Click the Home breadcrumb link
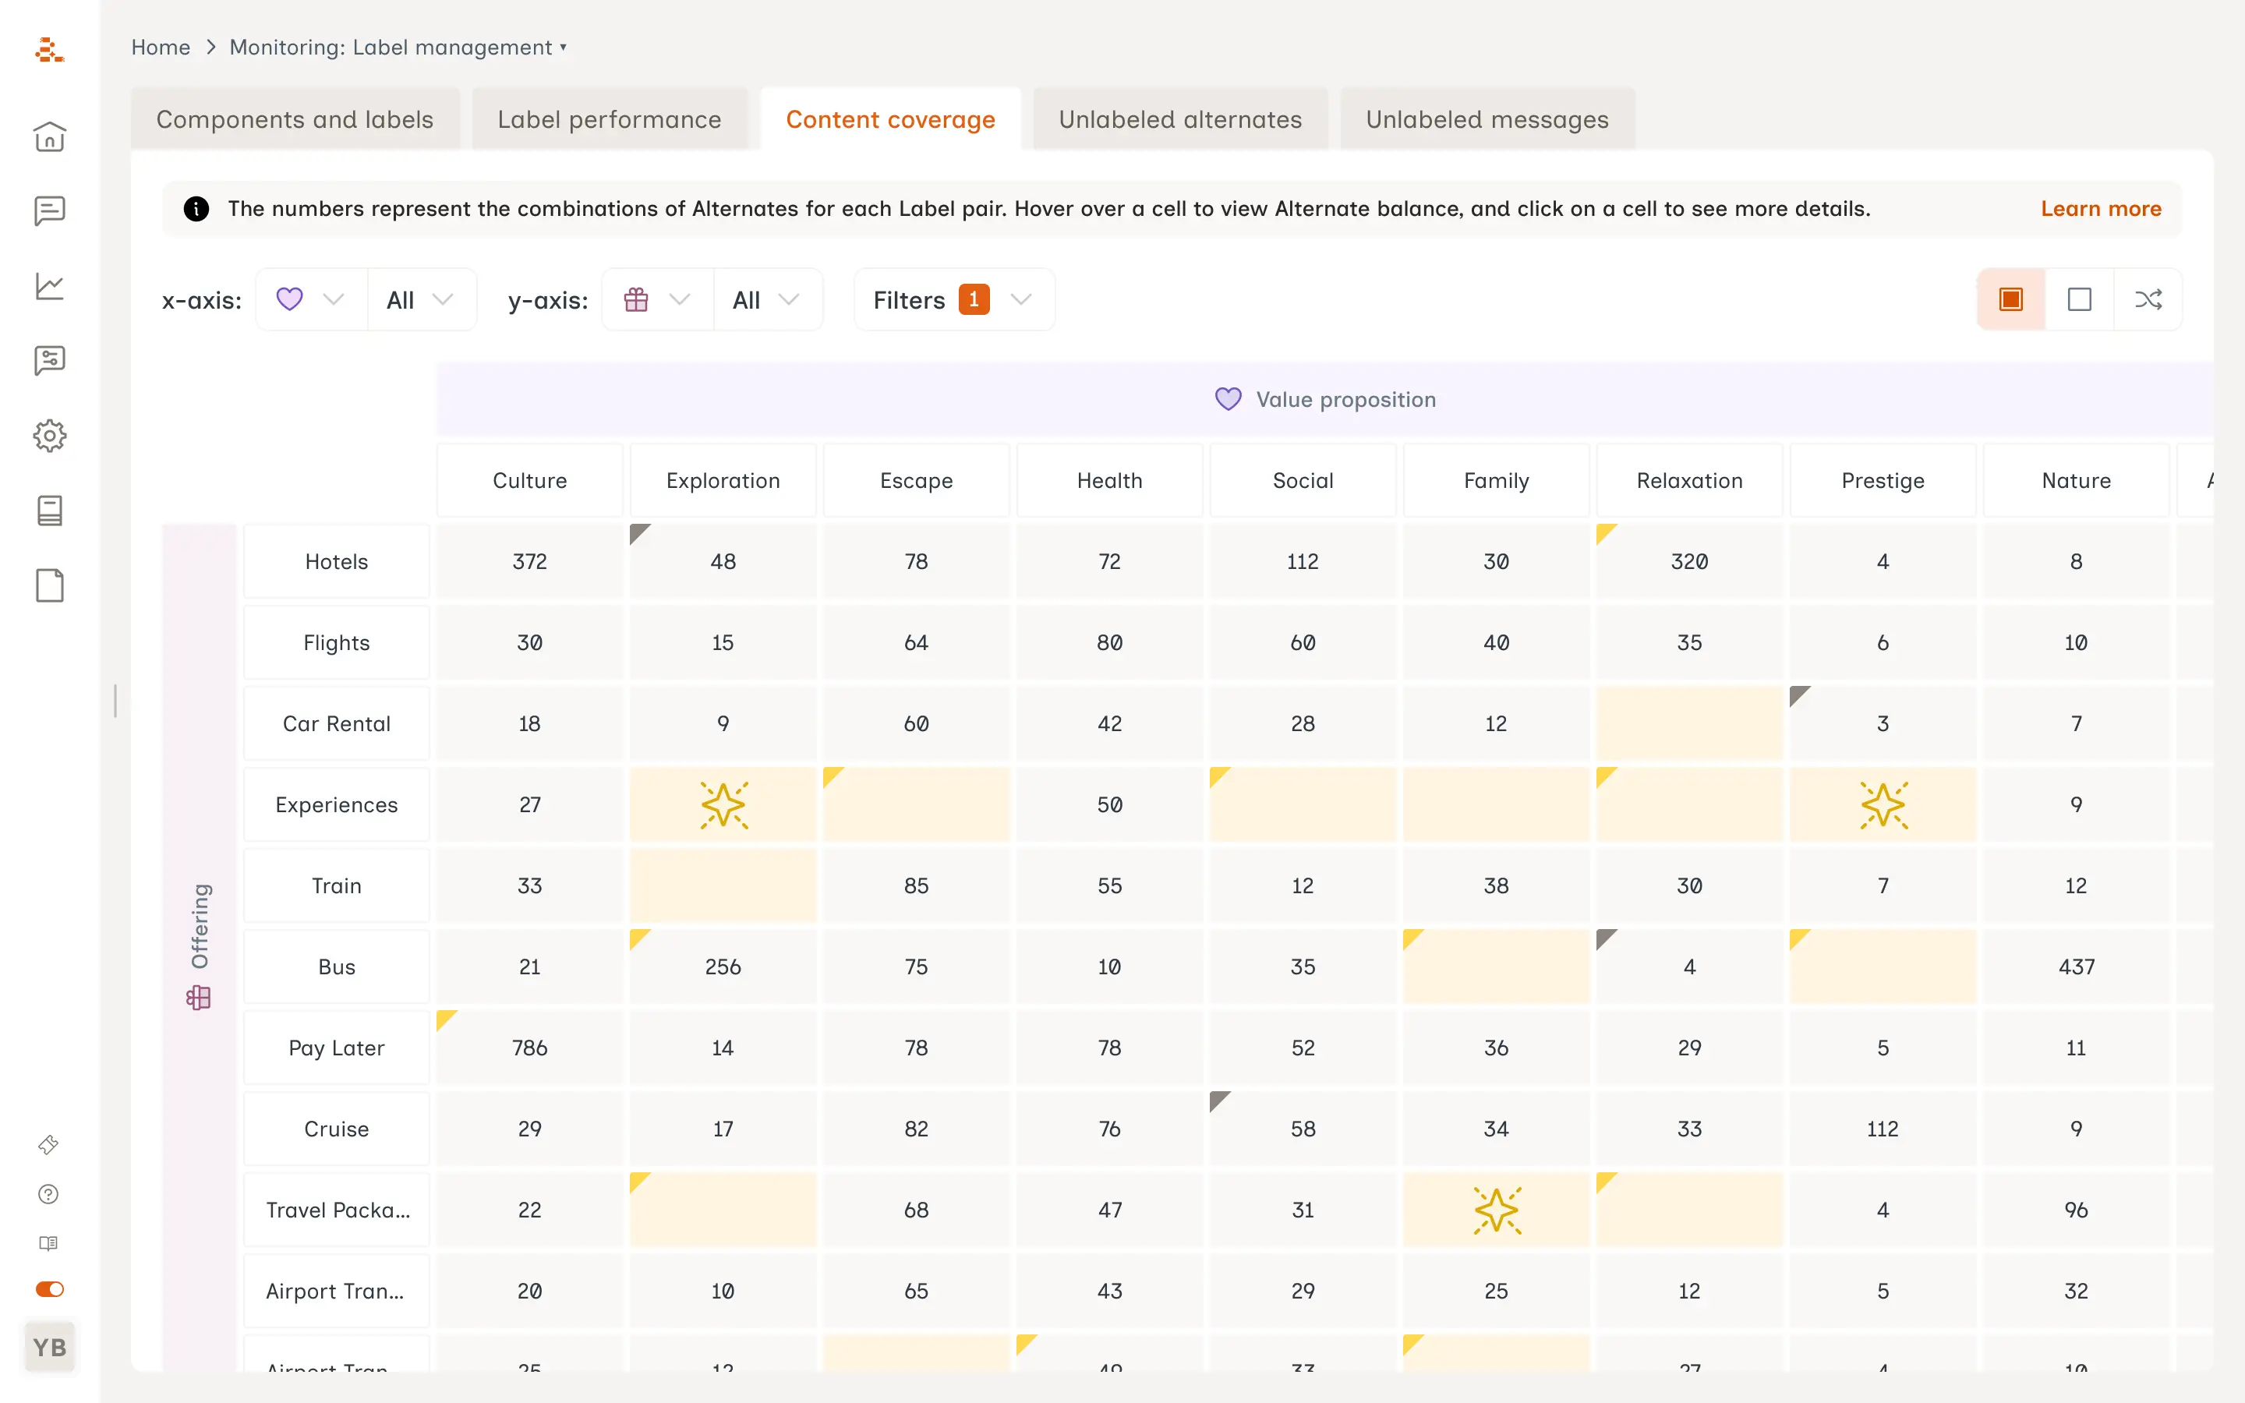This screenshot has height=1403, width=2245. click(x=161, y=48)
